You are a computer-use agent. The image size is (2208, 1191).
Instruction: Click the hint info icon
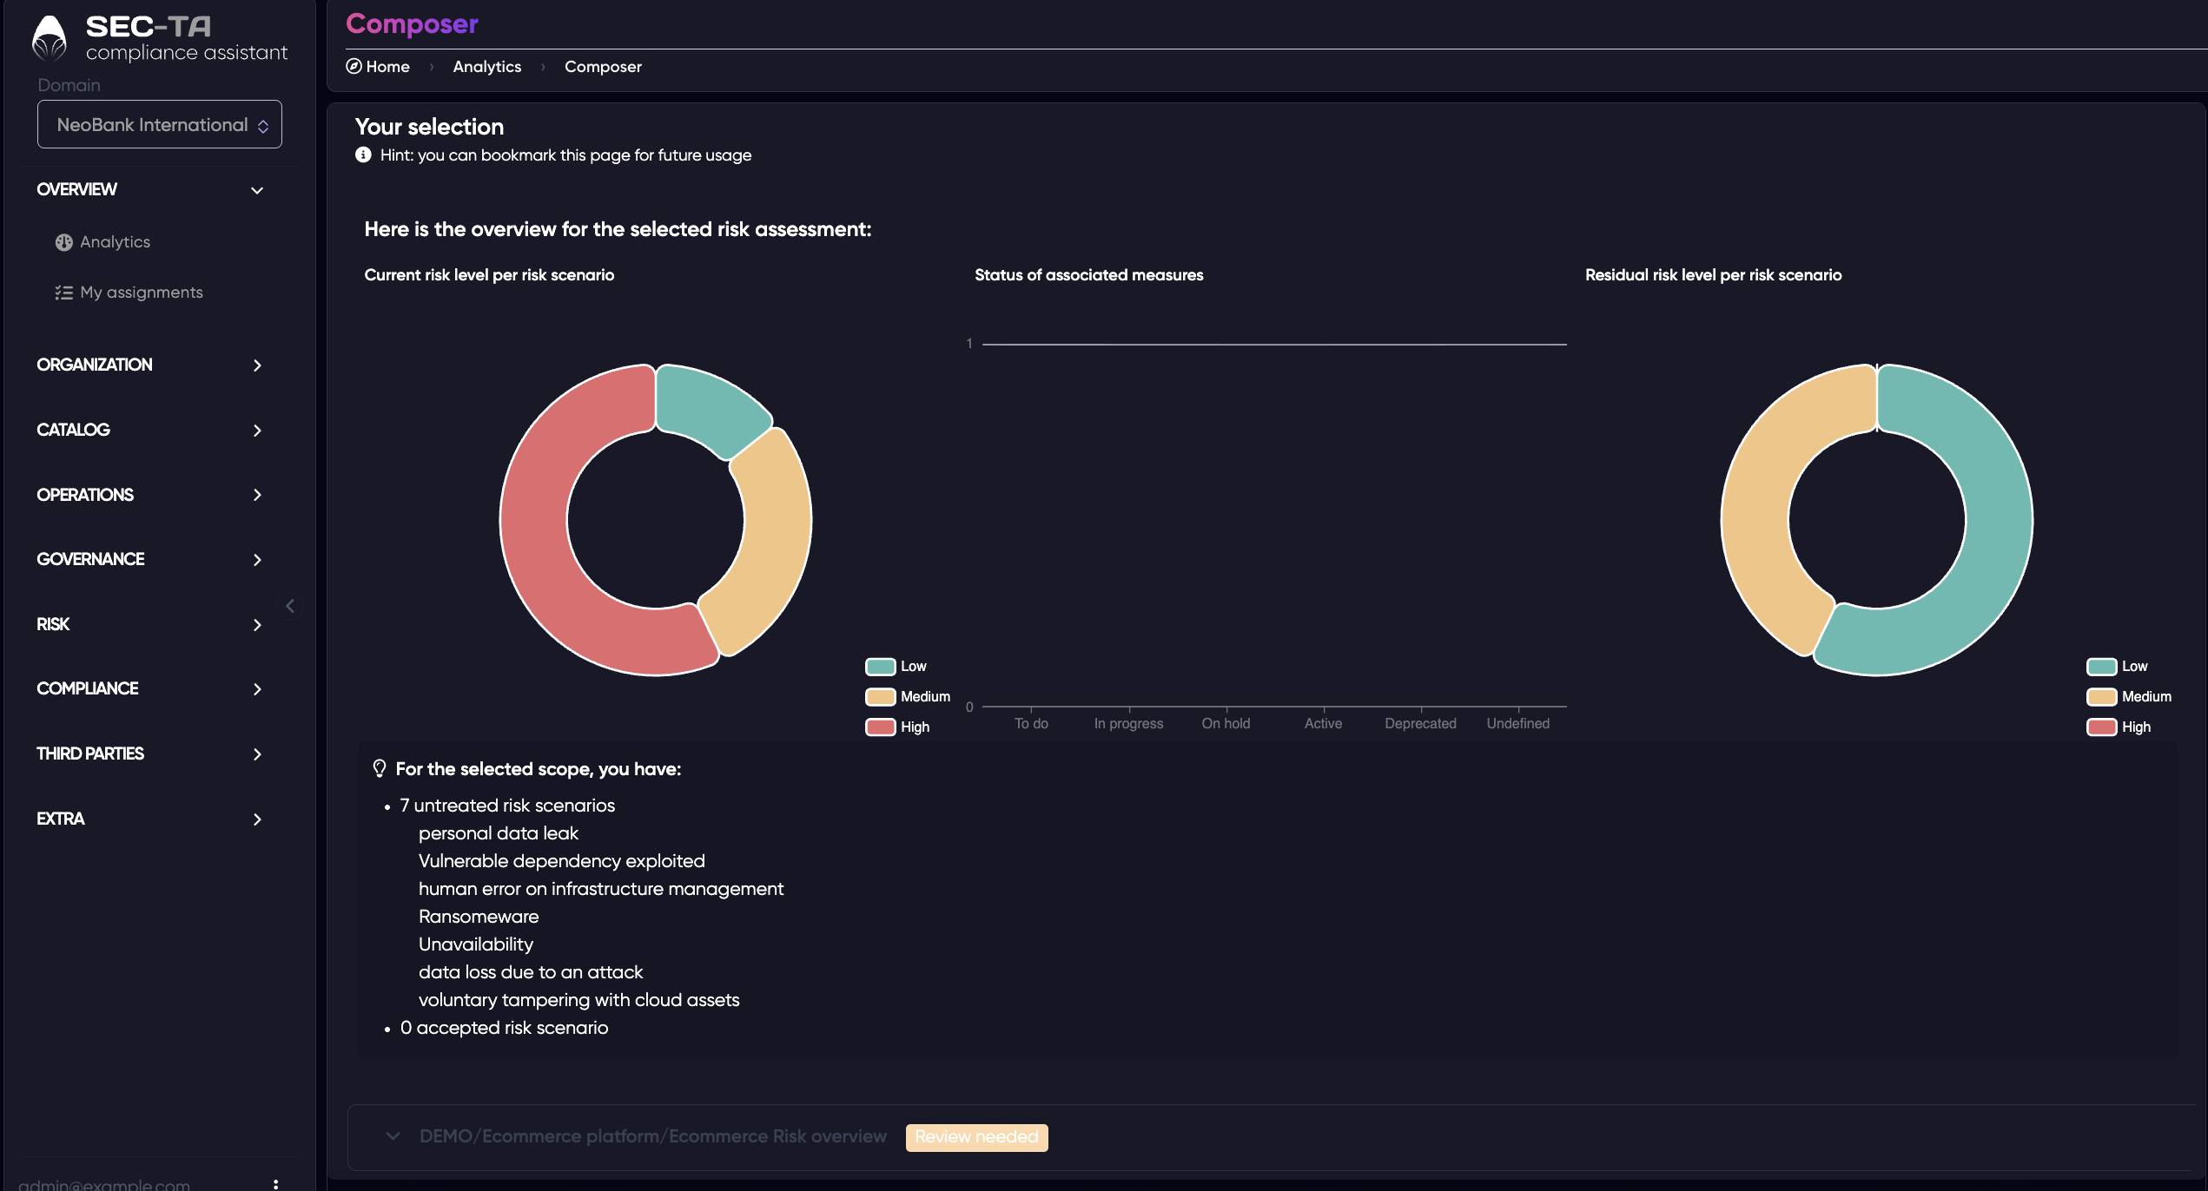pyautogui.click(x=363, y=155)
